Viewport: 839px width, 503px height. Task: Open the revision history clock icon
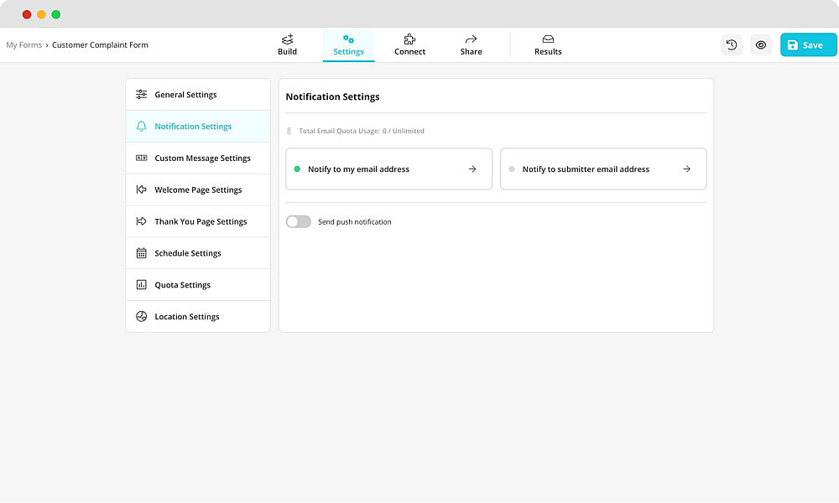(732, 45)
